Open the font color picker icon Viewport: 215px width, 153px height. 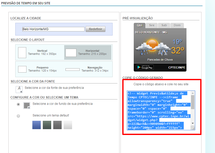[x=19, y=89]
